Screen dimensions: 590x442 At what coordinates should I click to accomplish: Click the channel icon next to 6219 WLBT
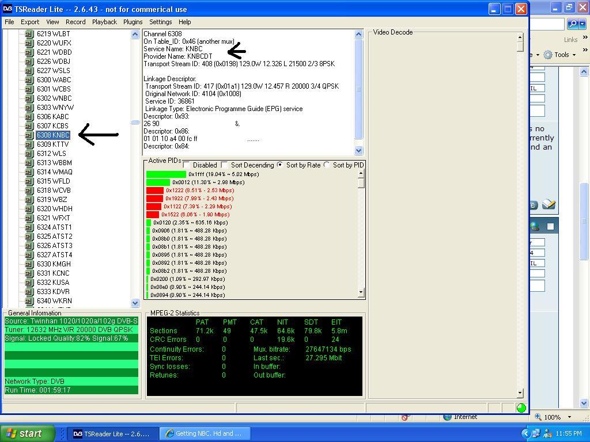click(x=29, y=34)
